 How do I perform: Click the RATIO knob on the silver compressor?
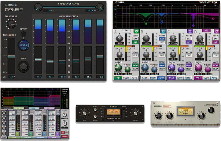(201, 116)
